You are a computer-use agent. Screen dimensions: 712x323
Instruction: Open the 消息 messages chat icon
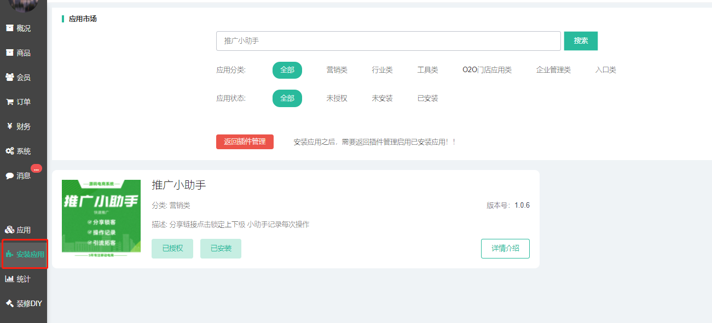[x=9, y=176]
